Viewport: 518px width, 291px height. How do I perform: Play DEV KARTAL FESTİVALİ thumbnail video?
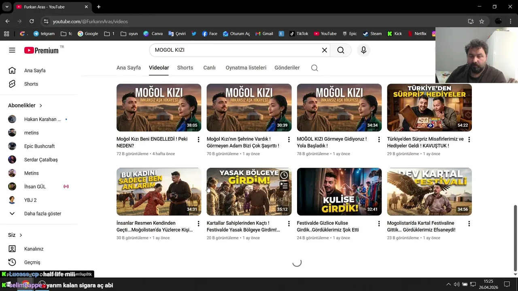[429, 192]
